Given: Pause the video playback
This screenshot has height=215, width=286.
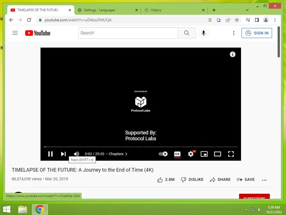Looking at the screenshot, I should point(51,154).
